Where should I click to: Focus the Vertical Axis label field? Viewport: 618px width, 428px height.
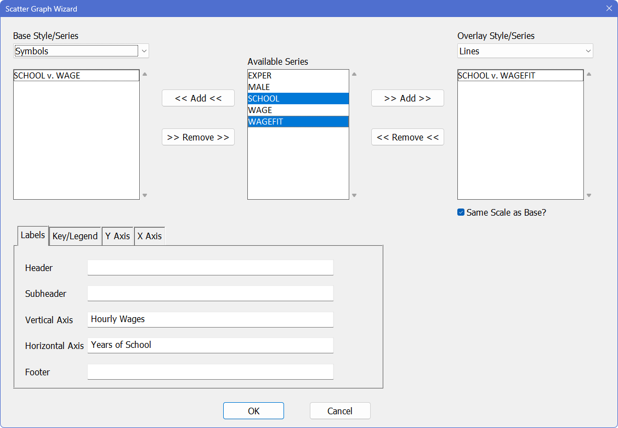point(210,319)
